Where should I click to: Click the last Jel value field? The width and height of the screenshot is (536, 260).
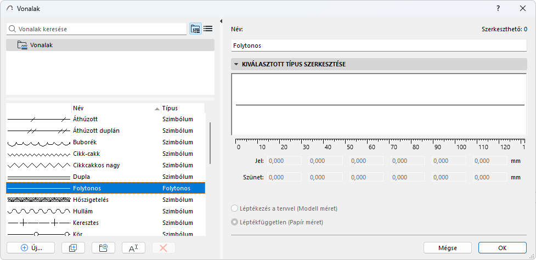490,161
